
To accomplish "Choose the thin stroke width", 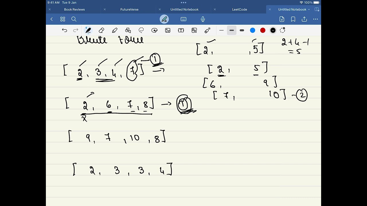I will tap(221, 30).
